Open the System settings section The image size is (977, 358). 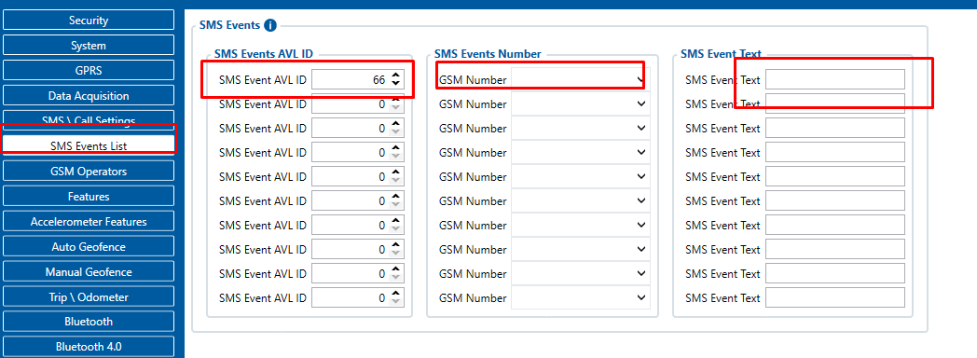pyautogui.click(x=88, y=46)
